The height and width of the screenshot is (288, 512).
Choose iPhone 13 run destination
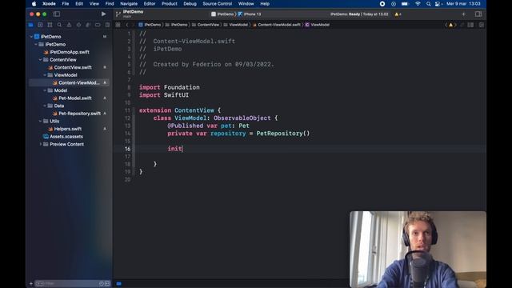click(x=250, y=14)
